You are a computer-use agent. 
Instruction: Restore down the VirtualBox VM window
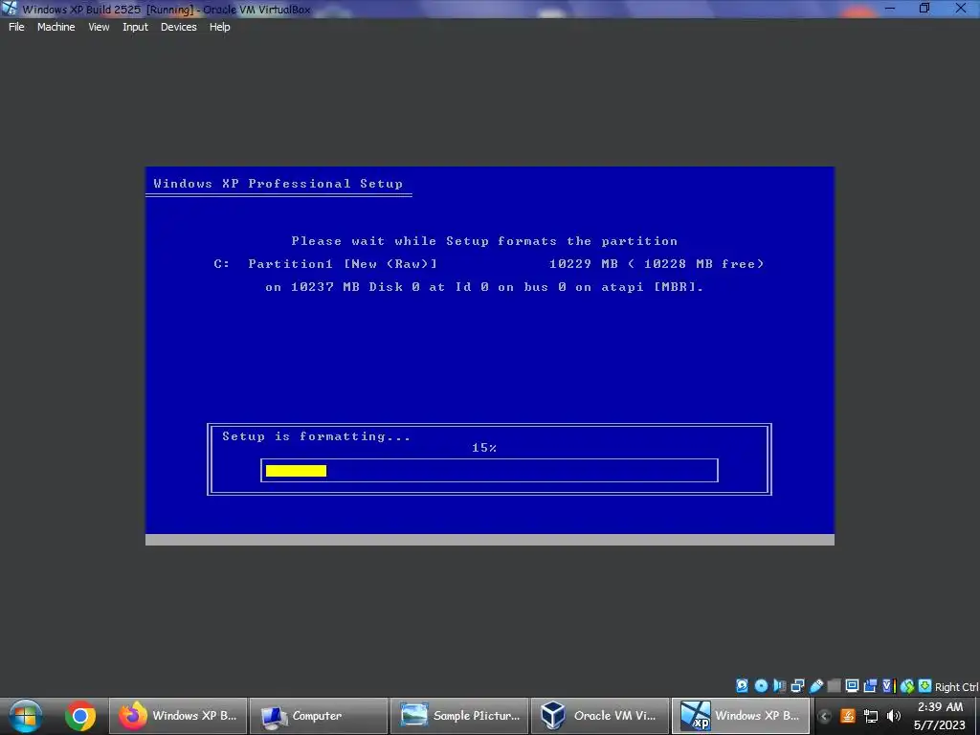pyautogui.click(x=924, y=8)
